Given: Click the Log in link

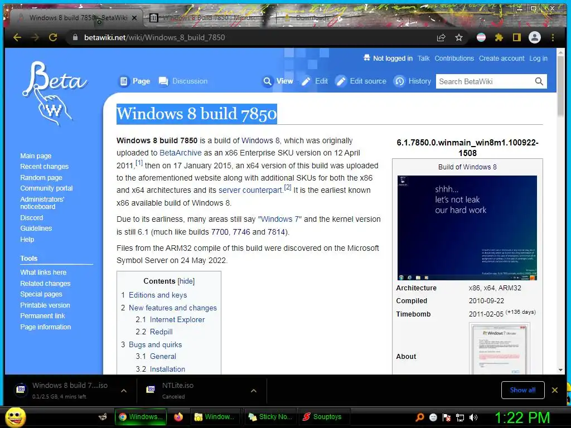Looking at the screenshot, I should (538, 58).
